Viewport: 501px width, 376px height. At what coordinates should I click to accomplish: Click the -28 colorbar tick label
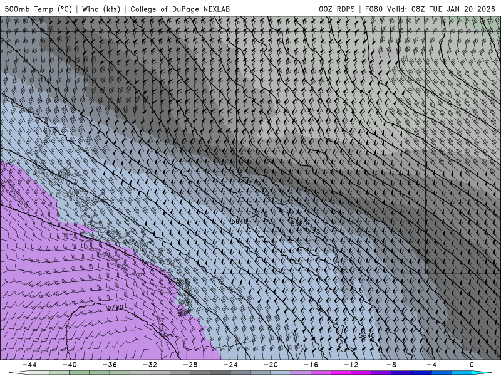click(x=190, y=365)
